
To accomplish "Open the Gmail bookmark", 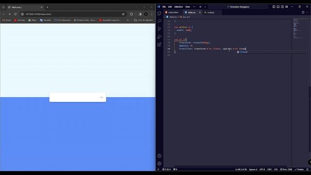I will tap(6, 20).
